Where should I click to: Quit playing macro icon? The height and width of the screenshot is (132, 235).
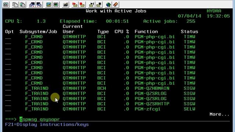click(x=99, y=5)
